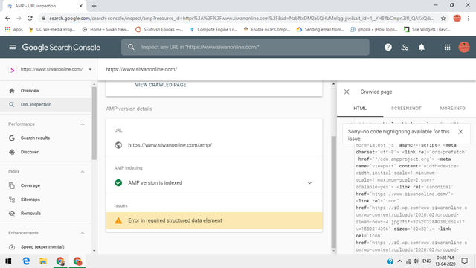The width and height of the screenshot is (476, 268).
Task: Click the globe icon beside AMP URL
Action: (118, 145)
